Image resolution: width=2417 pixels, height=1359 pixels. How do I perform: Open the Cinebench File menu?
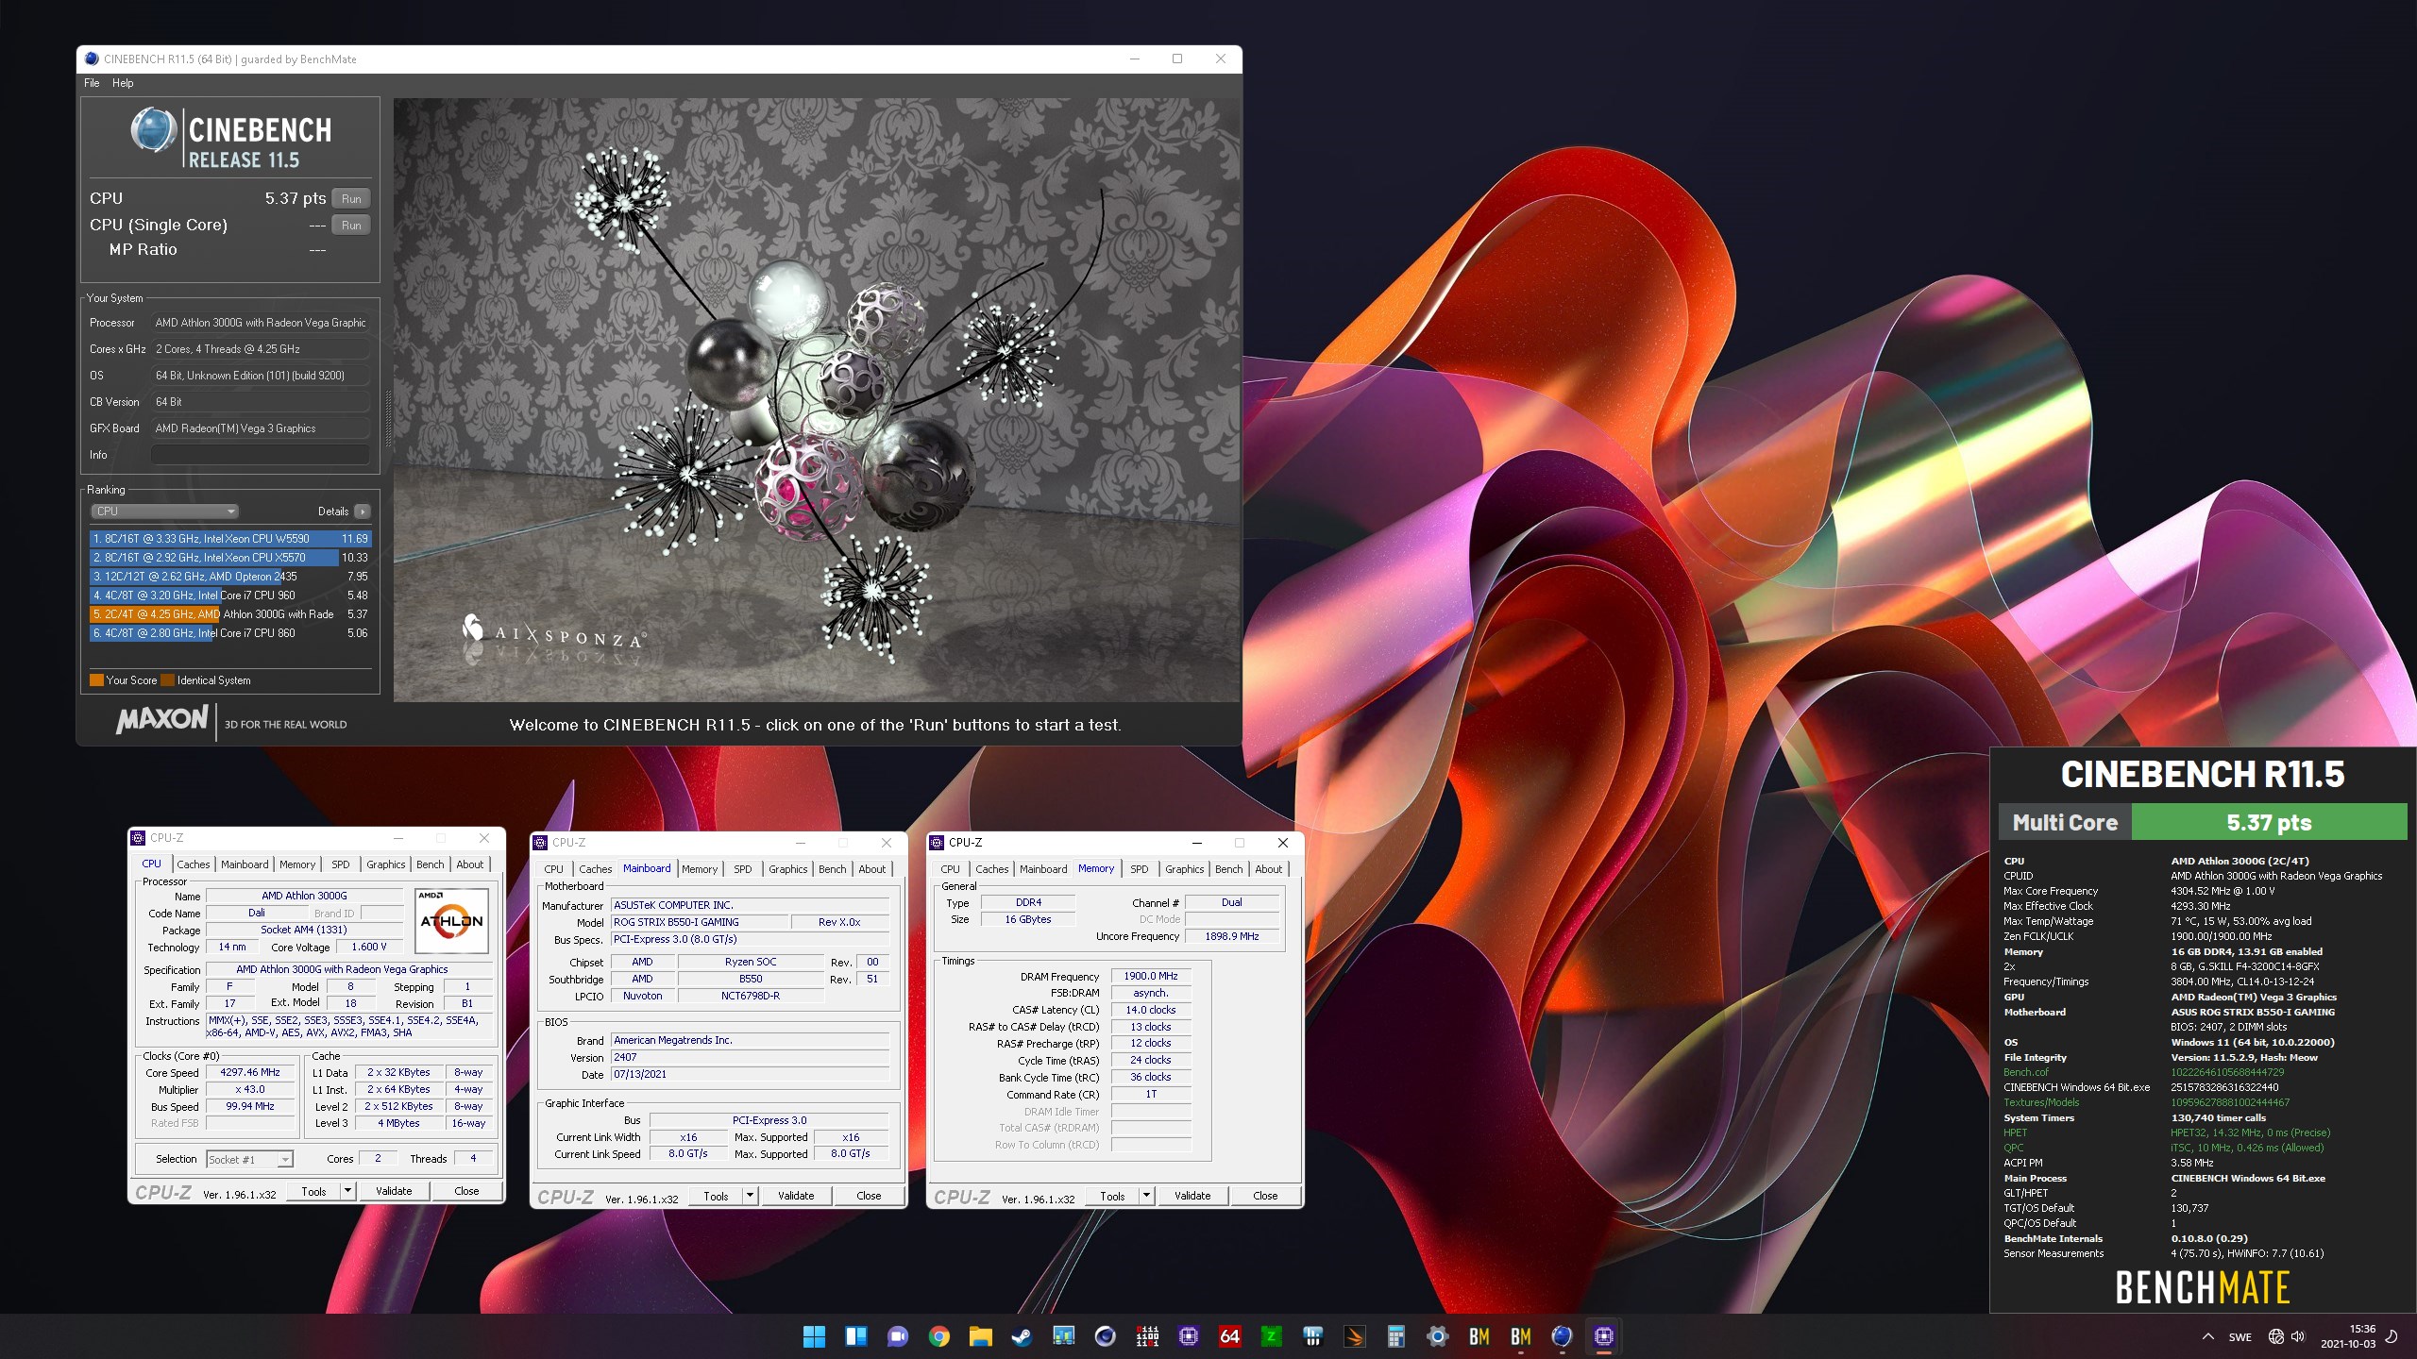coord(92,83)
